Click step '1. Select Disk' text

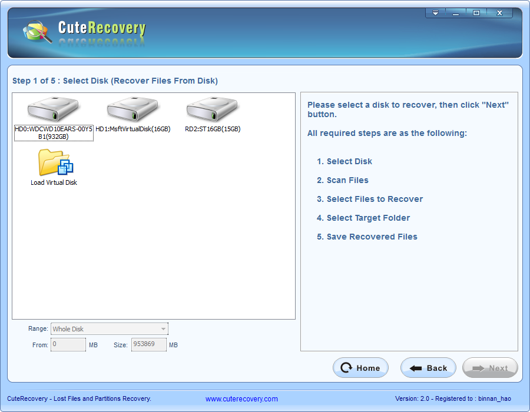(344, 161)
